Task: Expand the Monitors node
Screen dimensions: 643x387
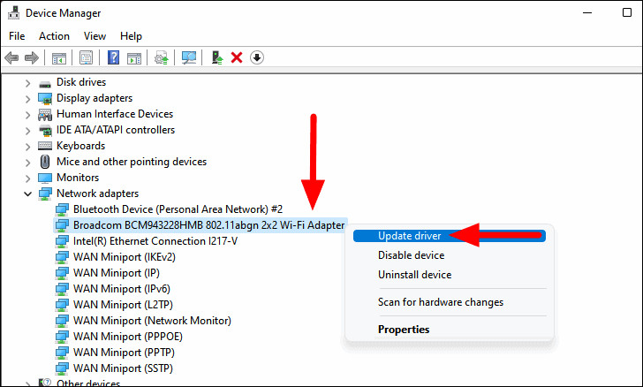Action: coord(27,178)
